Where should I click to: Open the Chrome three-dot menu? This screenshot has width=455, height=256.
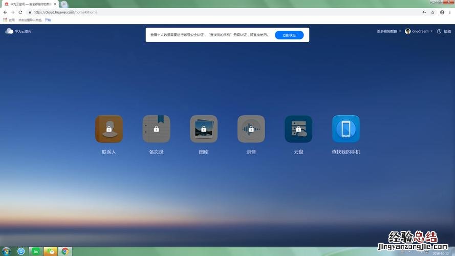[x=449, y=12]
